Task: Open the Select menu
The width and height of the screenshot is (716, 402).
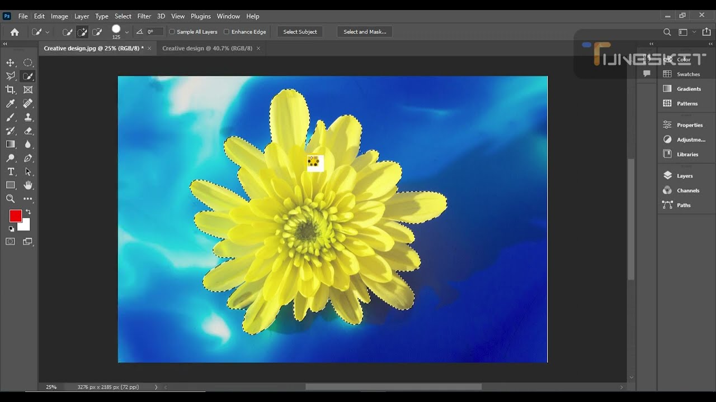Action: pyautogui.click(x=123, y=16)
